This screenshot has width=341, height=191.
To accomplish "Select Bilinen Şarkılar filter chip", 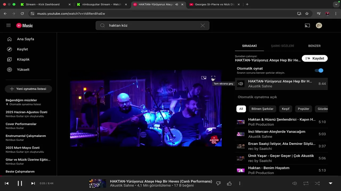I will (262, 109).
